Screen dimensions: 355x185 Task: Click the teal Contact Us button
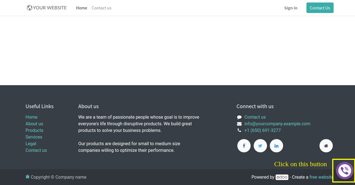pos(320,8)
